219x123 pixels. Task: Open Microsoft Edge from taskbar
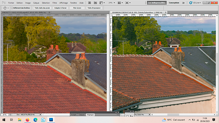tap(35, 120)
